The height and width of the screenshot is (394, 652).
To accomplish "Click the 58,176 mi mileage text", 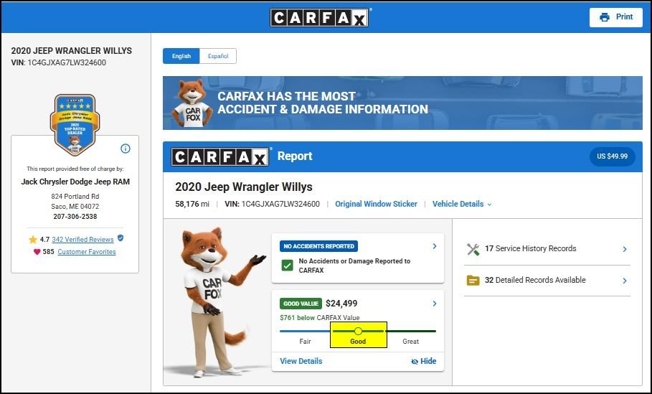I will 192,204.
